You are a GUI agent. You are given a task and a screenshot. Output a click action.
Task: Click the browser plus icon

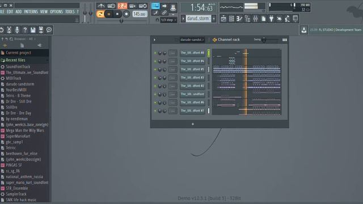point(5,45)
